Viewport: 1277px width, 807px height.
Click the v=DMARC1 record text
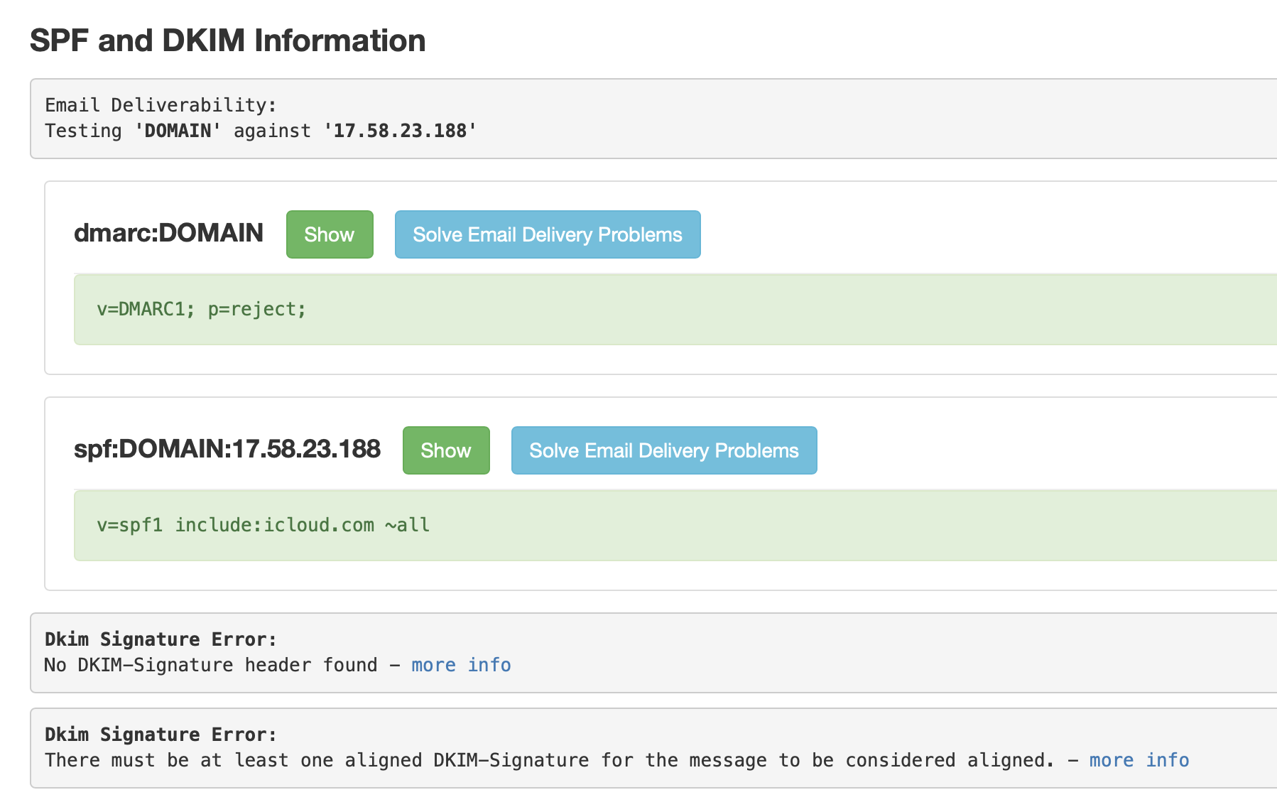pyautogui.click(x=201, y=309)
